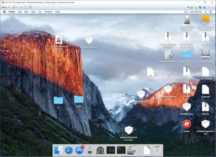Open the Finder menu

pyautogui.click(x=12, y=12)
